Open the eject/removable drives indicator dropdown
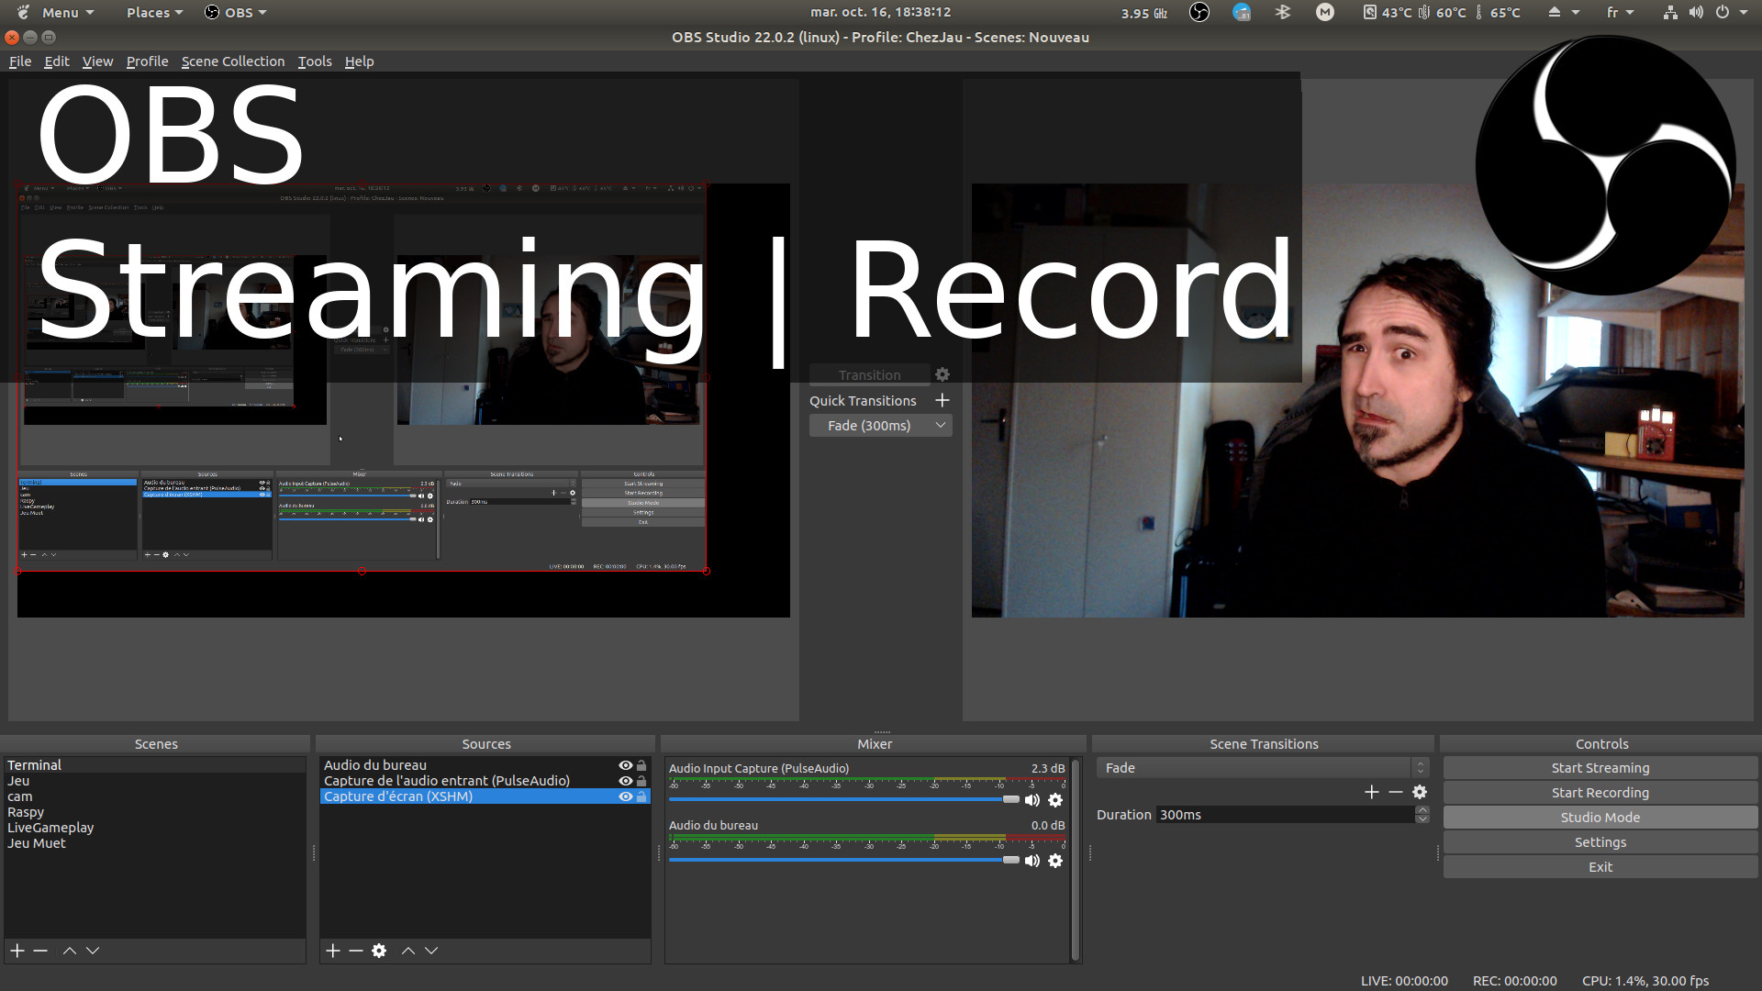This screenshot has width=1762, height=991. coord(1563,12)
